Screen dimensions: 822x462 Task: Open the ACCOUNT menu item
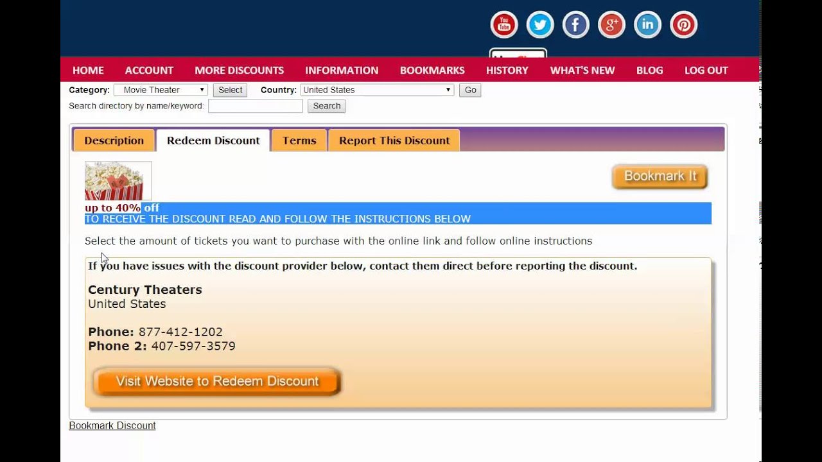[149, 70]
